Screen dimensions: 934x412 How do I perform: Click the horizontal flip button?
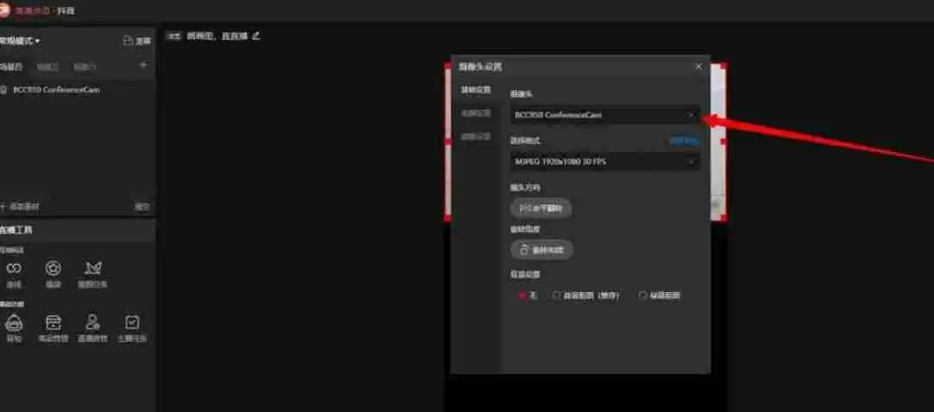click(x=541, y=208)
